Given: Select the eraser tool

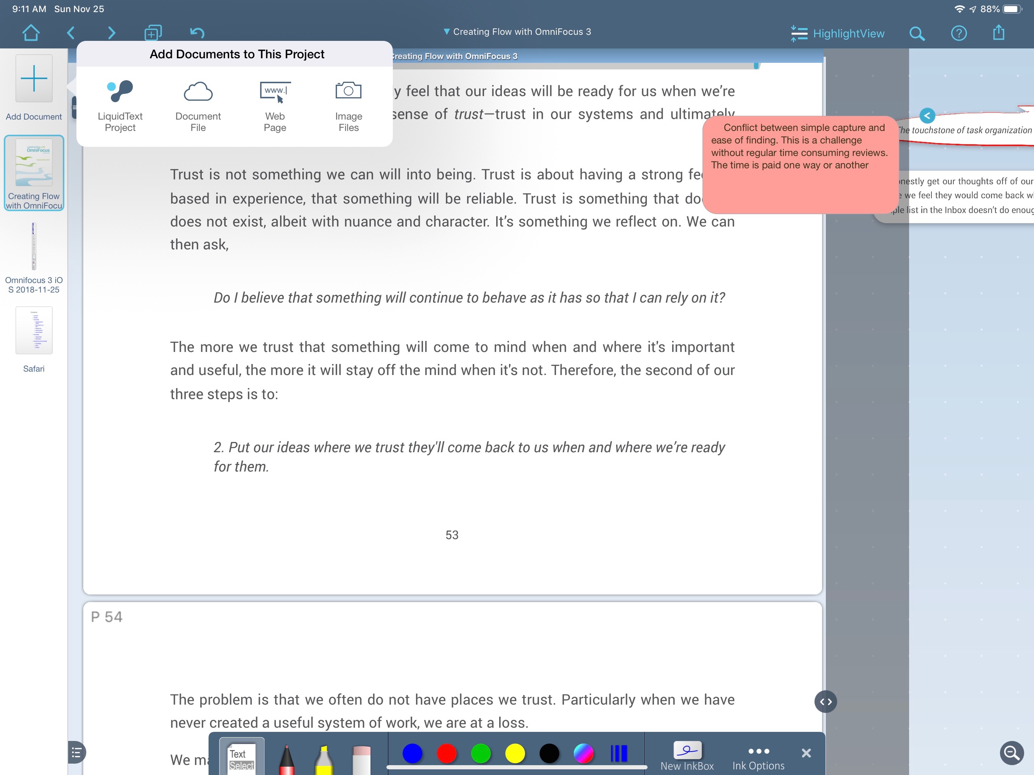Looking at the screenshot, I should coord(361,760).
